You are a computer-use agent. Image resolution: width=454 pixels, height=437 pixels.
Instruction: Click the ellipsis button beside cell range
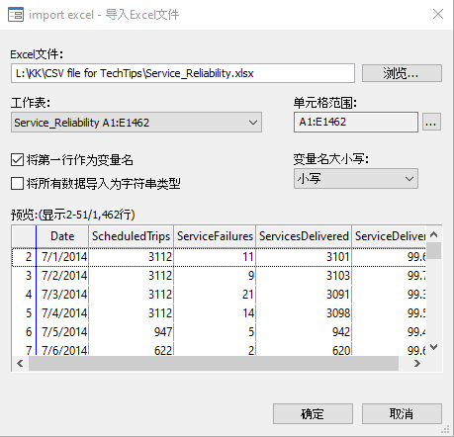click(x=431, y=123)
